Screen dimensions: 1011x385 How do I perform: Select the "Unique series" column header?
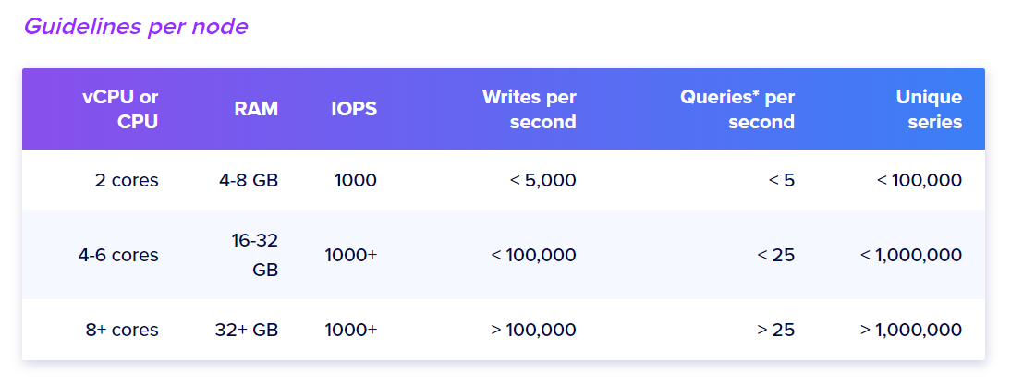tap(928, 109)
